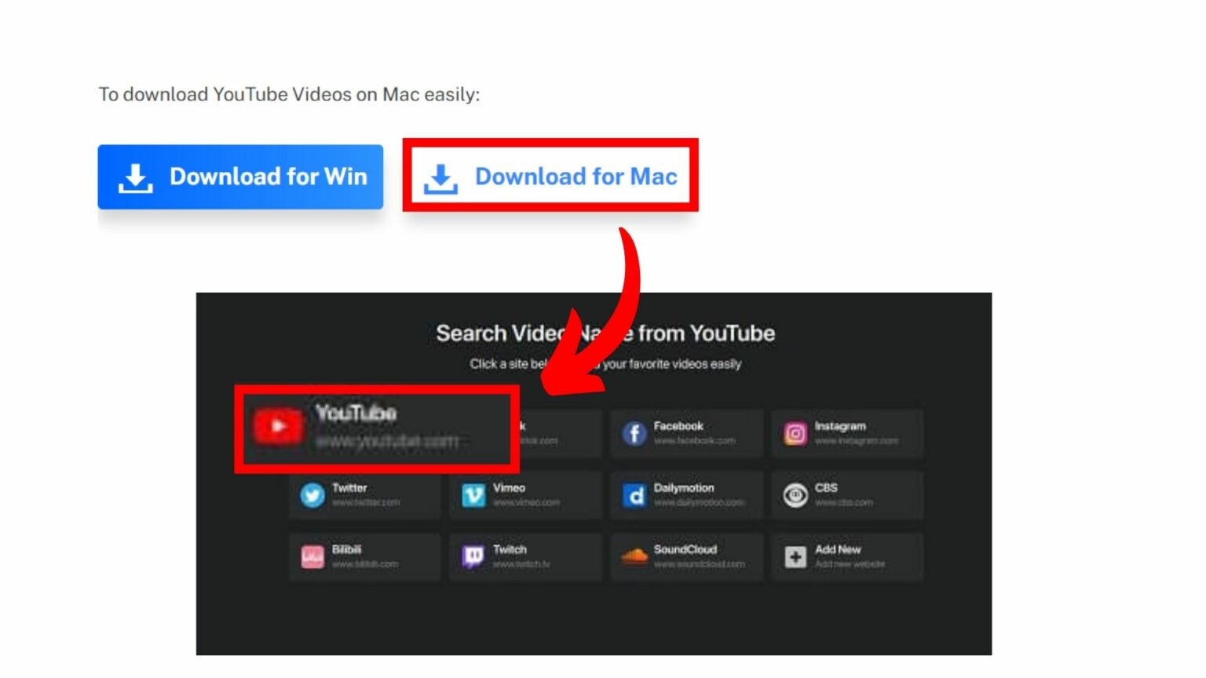The height and width of the screenshot is (678, 1206).
Task: Click the SoundCloud tile card
Action: (x=686, y=556)
